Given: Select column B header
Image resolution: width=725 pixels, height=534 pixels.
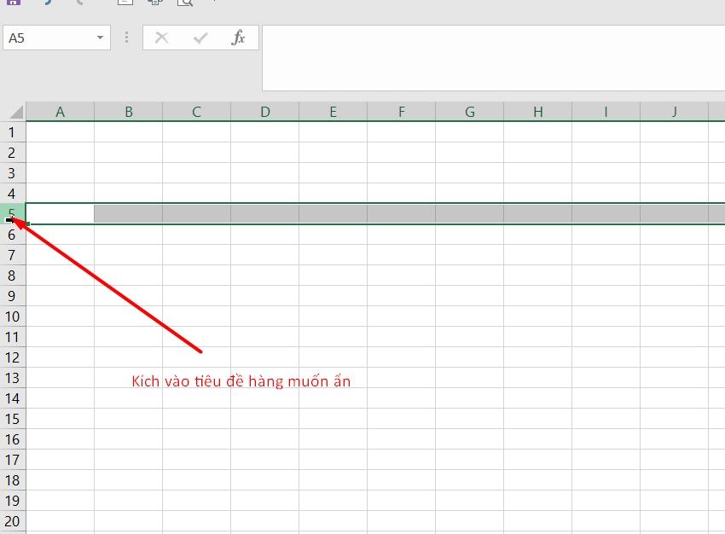Looking at the screenshot, I should (x=128, y=112).
